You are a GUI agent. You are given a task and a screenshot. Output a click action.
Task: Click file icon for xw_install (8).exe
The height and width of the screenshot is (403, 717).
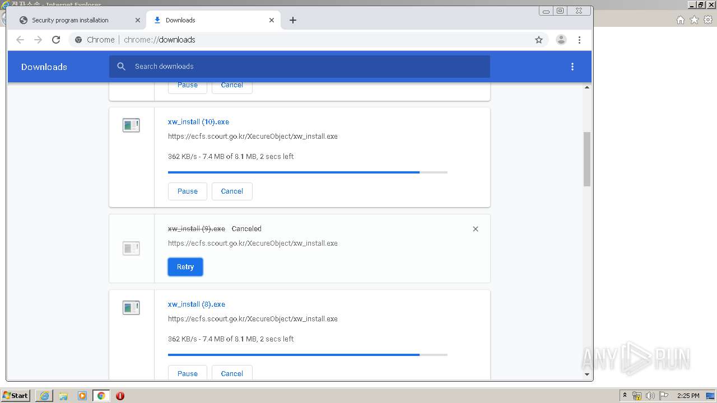131,308
